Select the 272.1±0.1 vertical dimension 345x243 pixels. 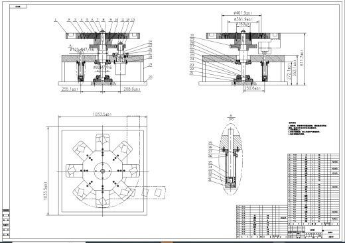(289, 72)
